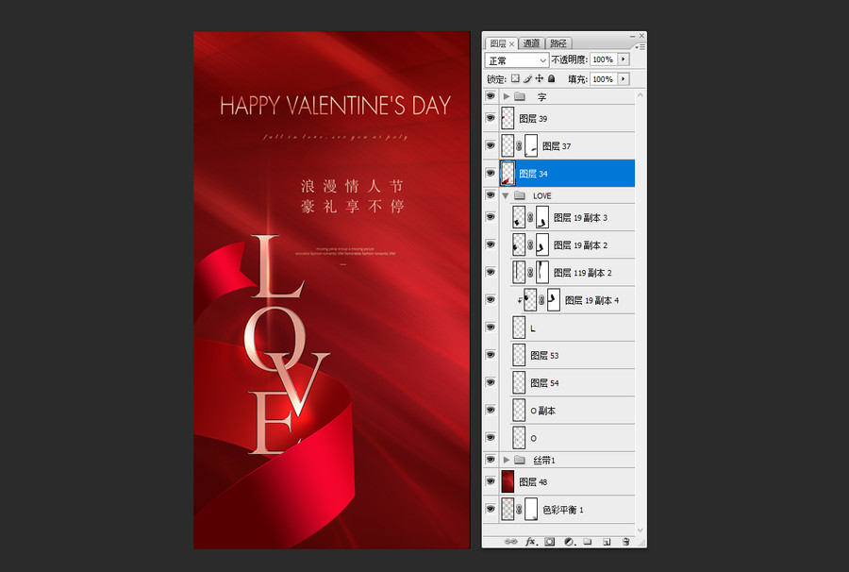Open the 不透明度 slider arrow

[624, 59]
